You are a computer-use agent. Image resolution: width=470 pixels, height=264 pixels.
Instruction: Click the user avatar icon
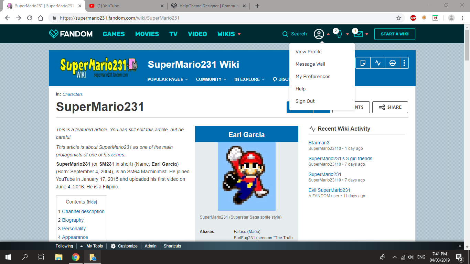click(319, 34)
